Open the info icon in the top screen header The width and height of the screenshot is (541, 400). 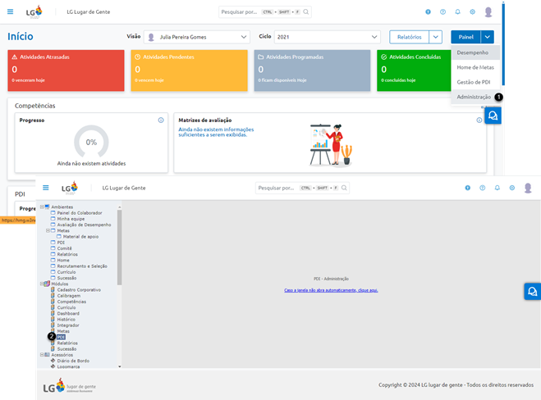click(428, 11)
